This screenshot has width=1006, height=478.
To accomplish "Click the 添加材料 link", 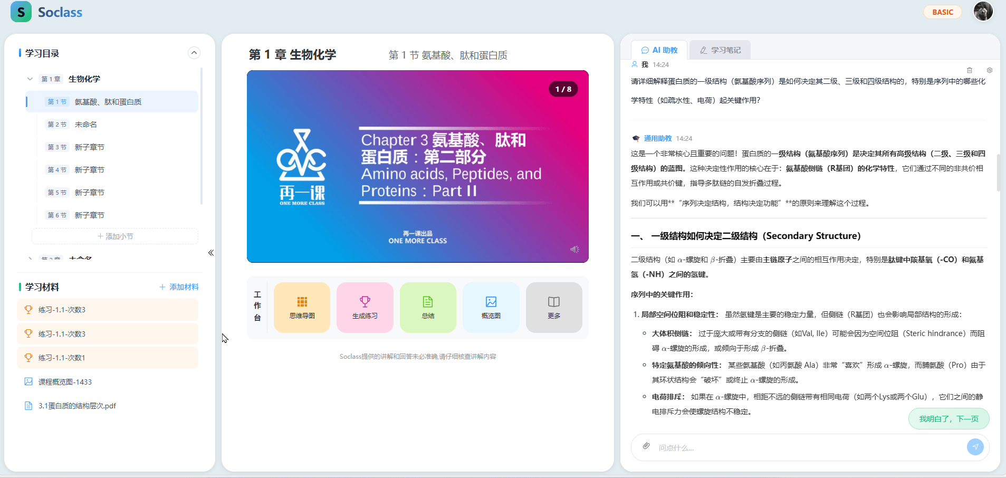I will (x=179, y=287).
